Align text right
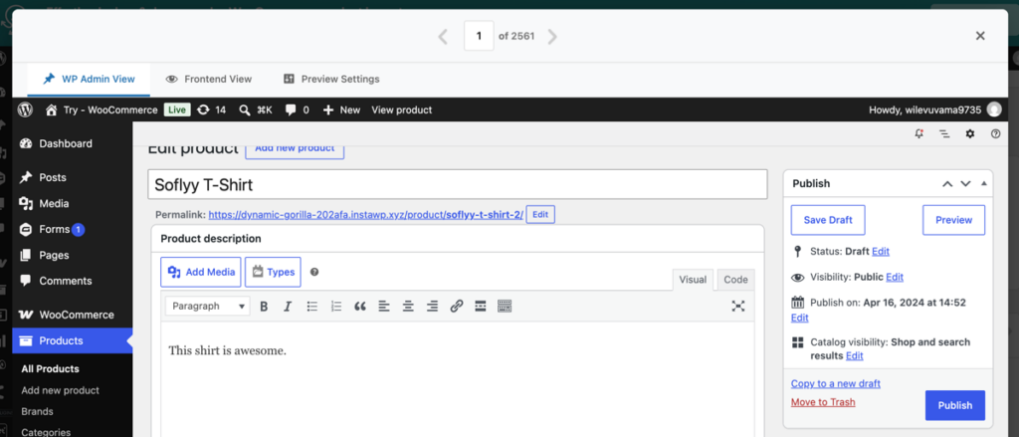The width and height of the screenshot is (1019, 437). 432,307
